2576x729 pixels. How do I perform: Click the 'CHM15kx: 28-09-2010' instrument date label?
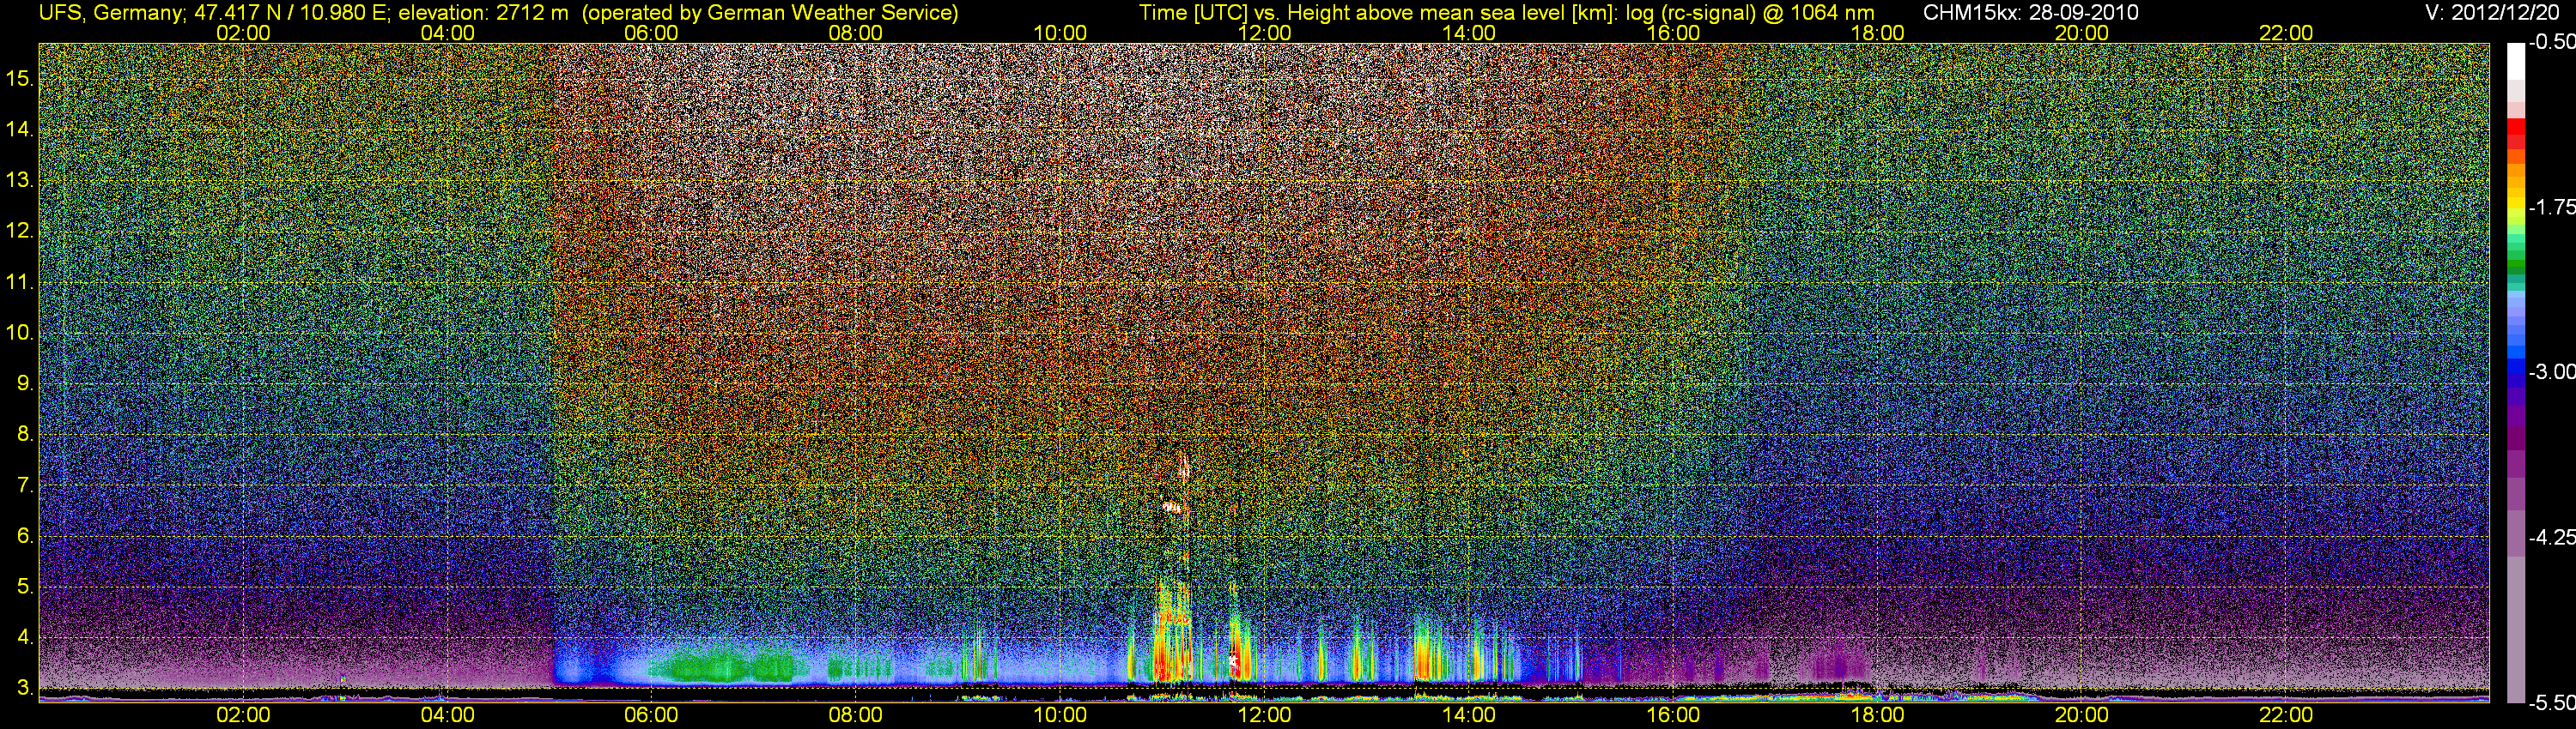(2031, 13)
